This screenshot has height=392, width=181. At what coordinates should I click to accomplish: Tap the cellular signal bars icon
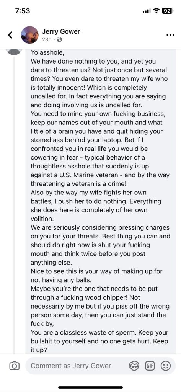pyautogui.click(x=147, y=11)
